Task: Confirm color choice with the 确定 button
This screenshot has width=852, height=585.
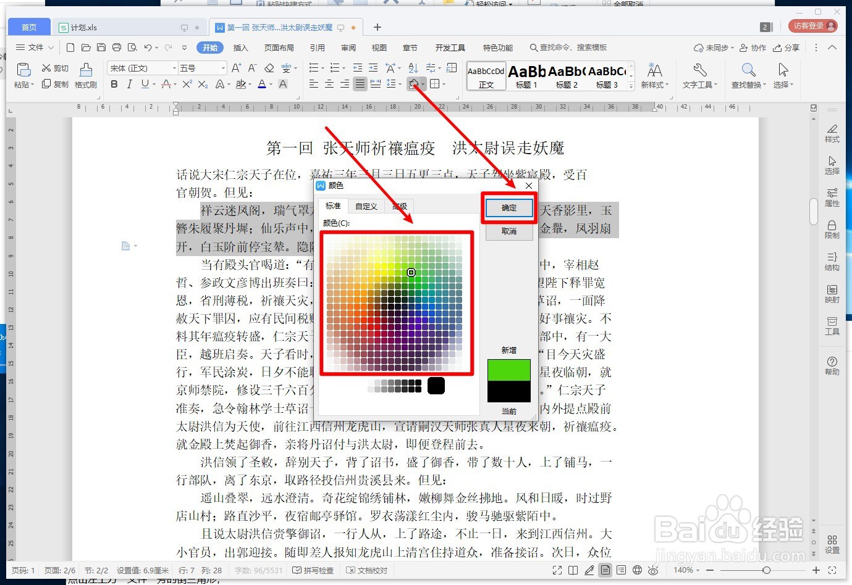Action: 508,208
